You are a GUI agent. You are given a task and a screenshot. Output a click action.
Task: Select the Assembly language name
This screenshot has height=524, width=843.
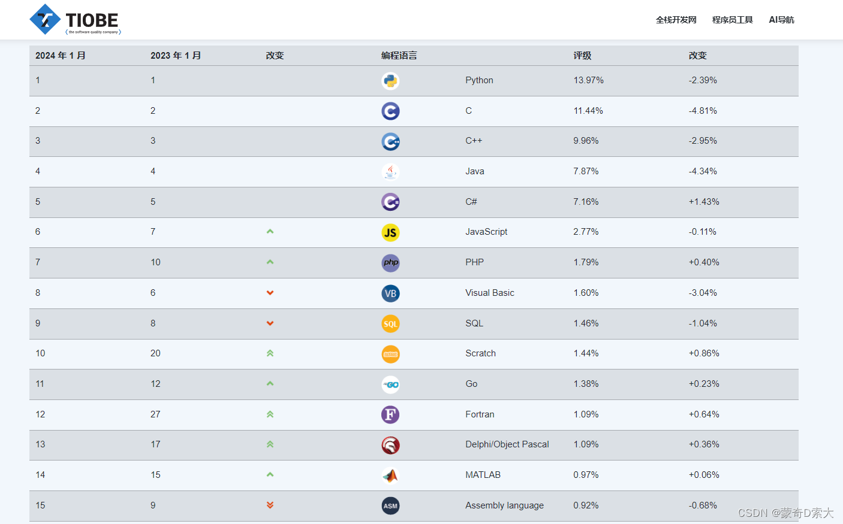pos(504,505)
